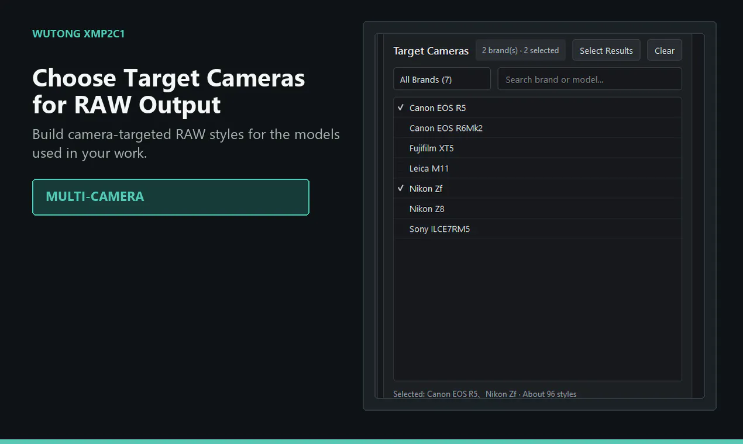Deselect Nikon Zf camera row
Screen dimensions: 743x444
click(538, 189)
